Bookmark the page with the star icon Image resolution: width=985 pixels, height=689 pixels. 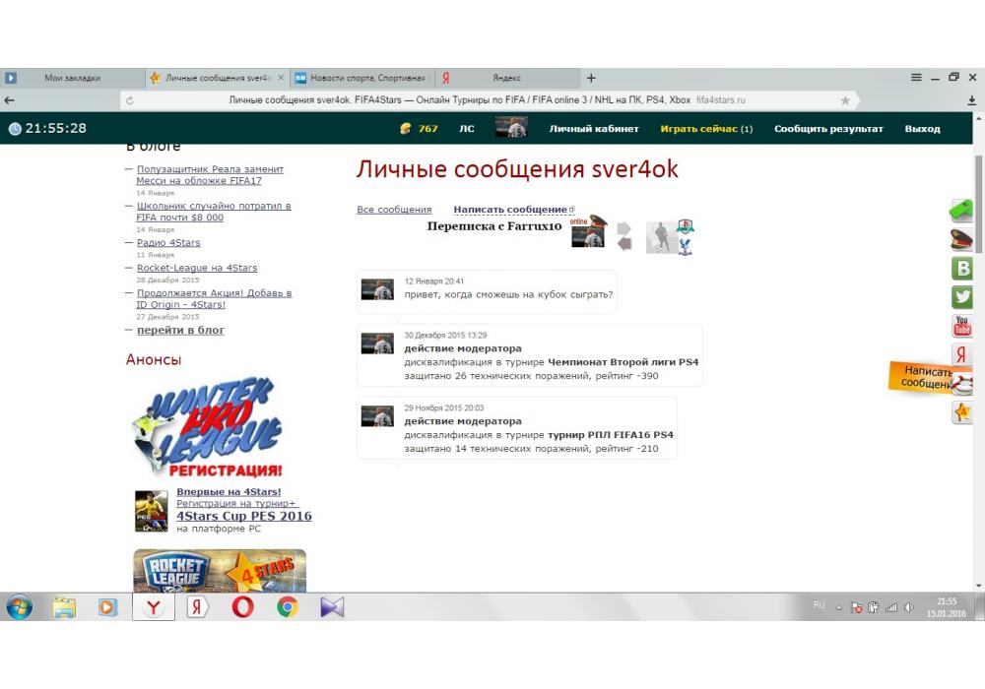click(x=845, y=100)
